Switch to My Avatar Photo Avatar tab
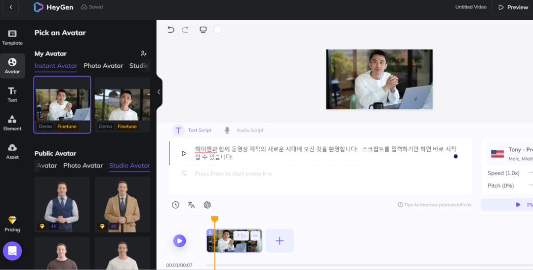533x270 pixels. pyautogui.click(x=103, y=66)
